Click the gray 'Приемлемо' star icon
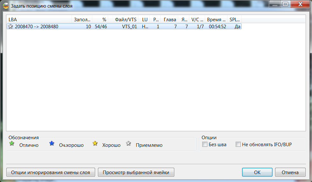The image size is (312, 182). 128,143
